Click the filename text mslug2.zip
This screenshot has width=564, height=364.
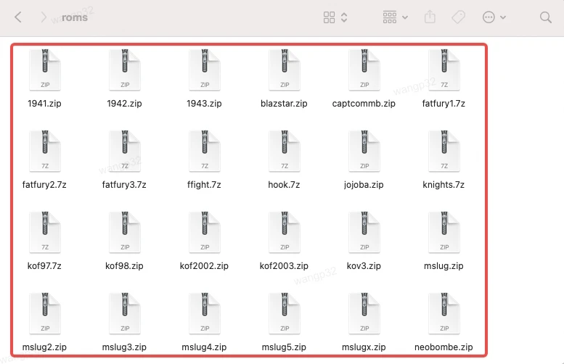pos(44,347)
